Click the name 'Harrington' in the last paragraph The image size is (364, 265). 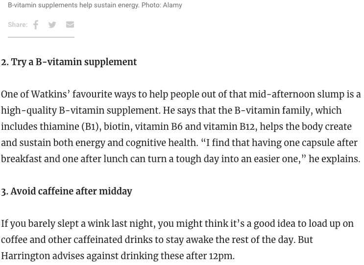pos(25,256)
